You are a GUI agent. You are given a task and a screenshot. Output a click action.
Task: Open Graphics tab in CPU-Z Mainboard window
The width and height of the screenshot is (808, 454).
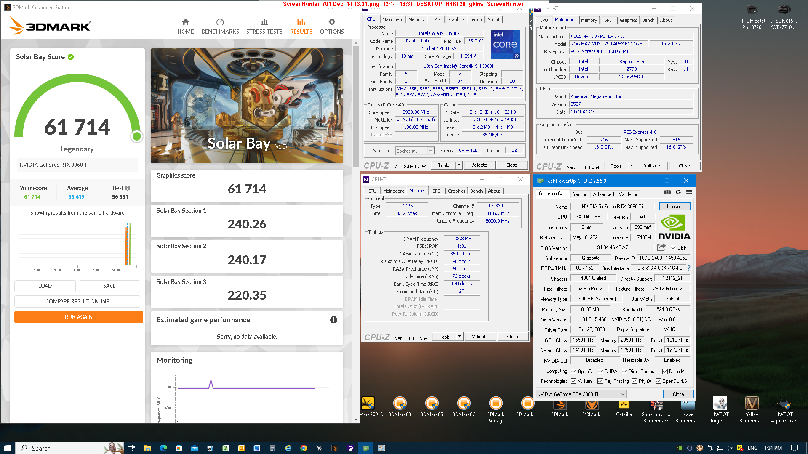tap(628, 20)
